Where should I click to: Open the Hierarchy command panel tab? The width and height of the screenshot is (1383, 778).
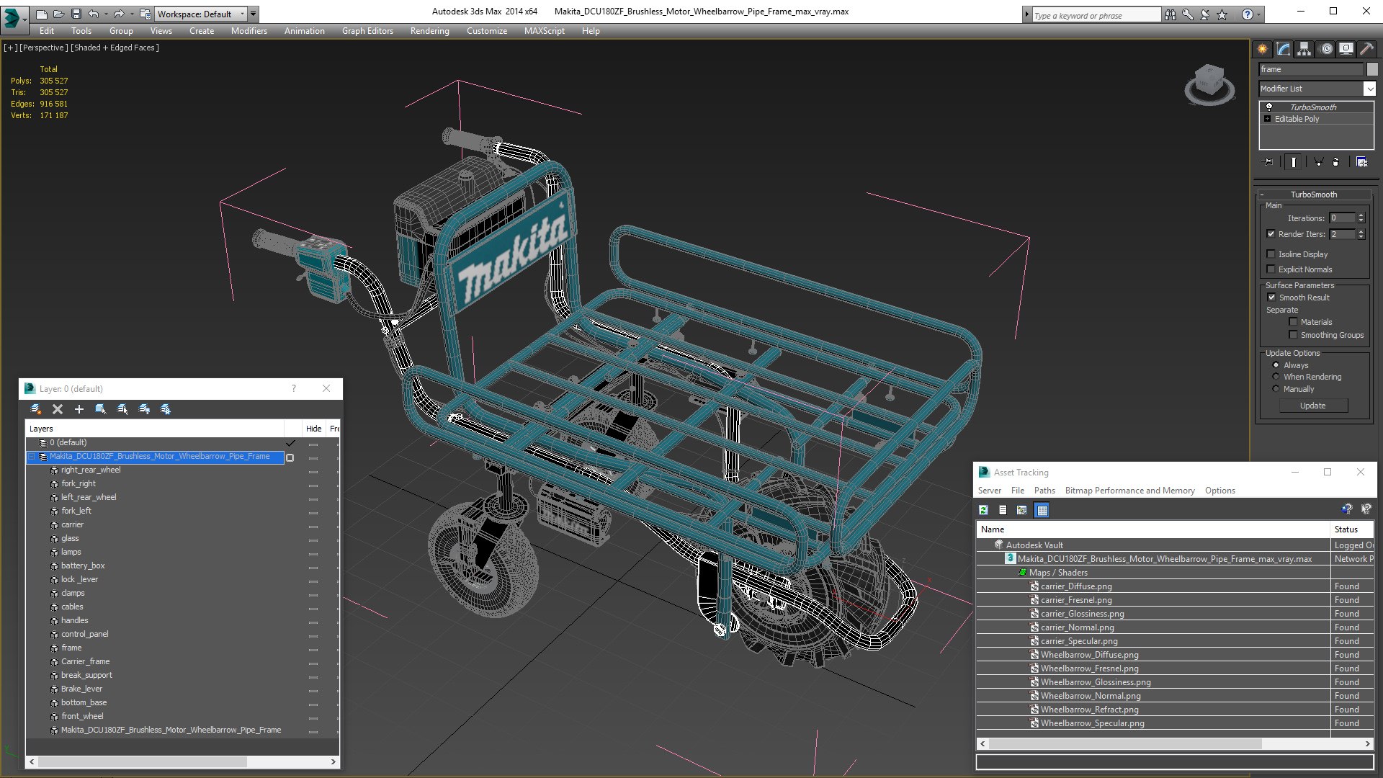click(x=1304, y=49)
